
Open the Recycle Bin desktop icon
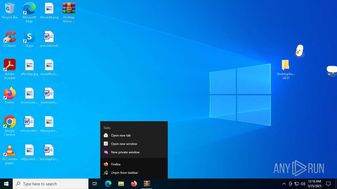coord(10,11)
